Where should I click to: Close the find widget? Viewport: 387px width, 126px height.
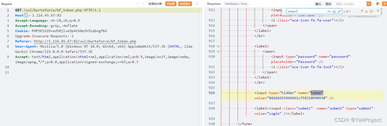378,11
